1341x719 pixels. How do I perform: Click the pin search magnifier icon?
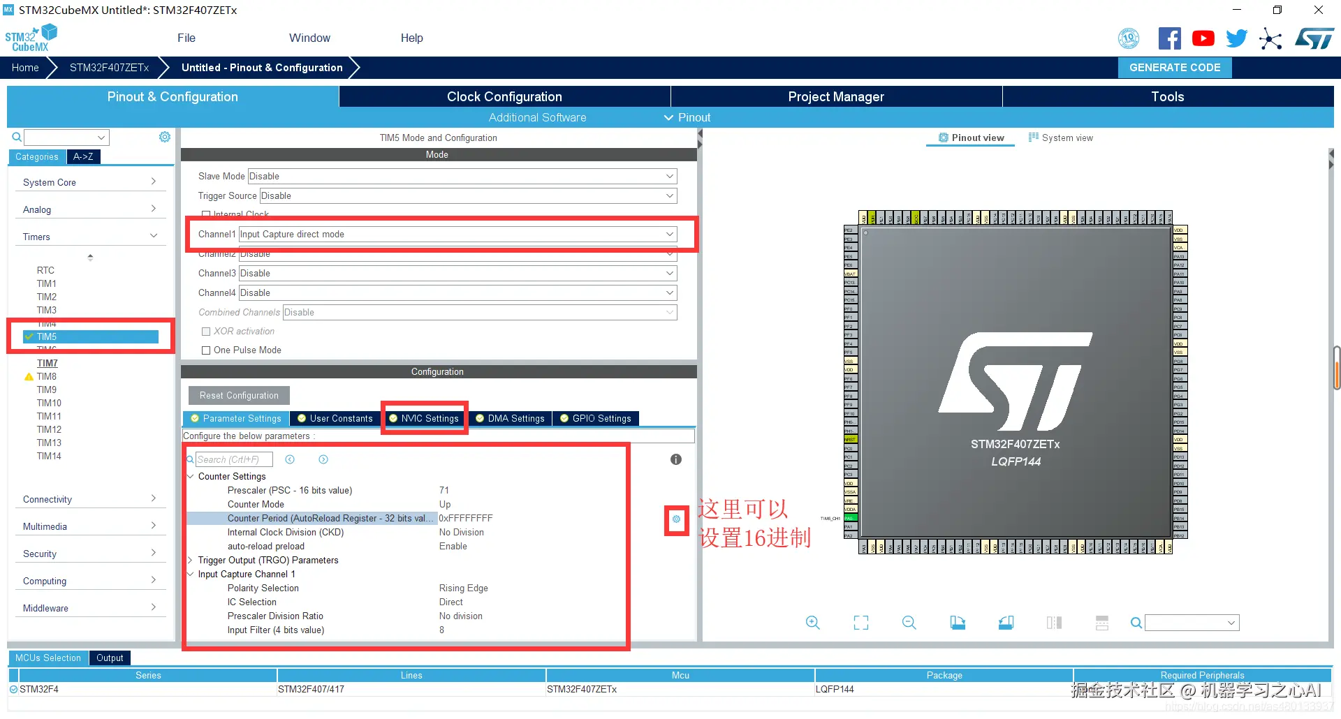pos(1136,623)
